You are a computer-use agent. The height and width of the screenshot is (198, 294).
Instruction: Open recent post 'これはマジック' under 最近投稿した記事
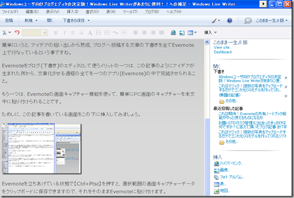coord(253,134)
